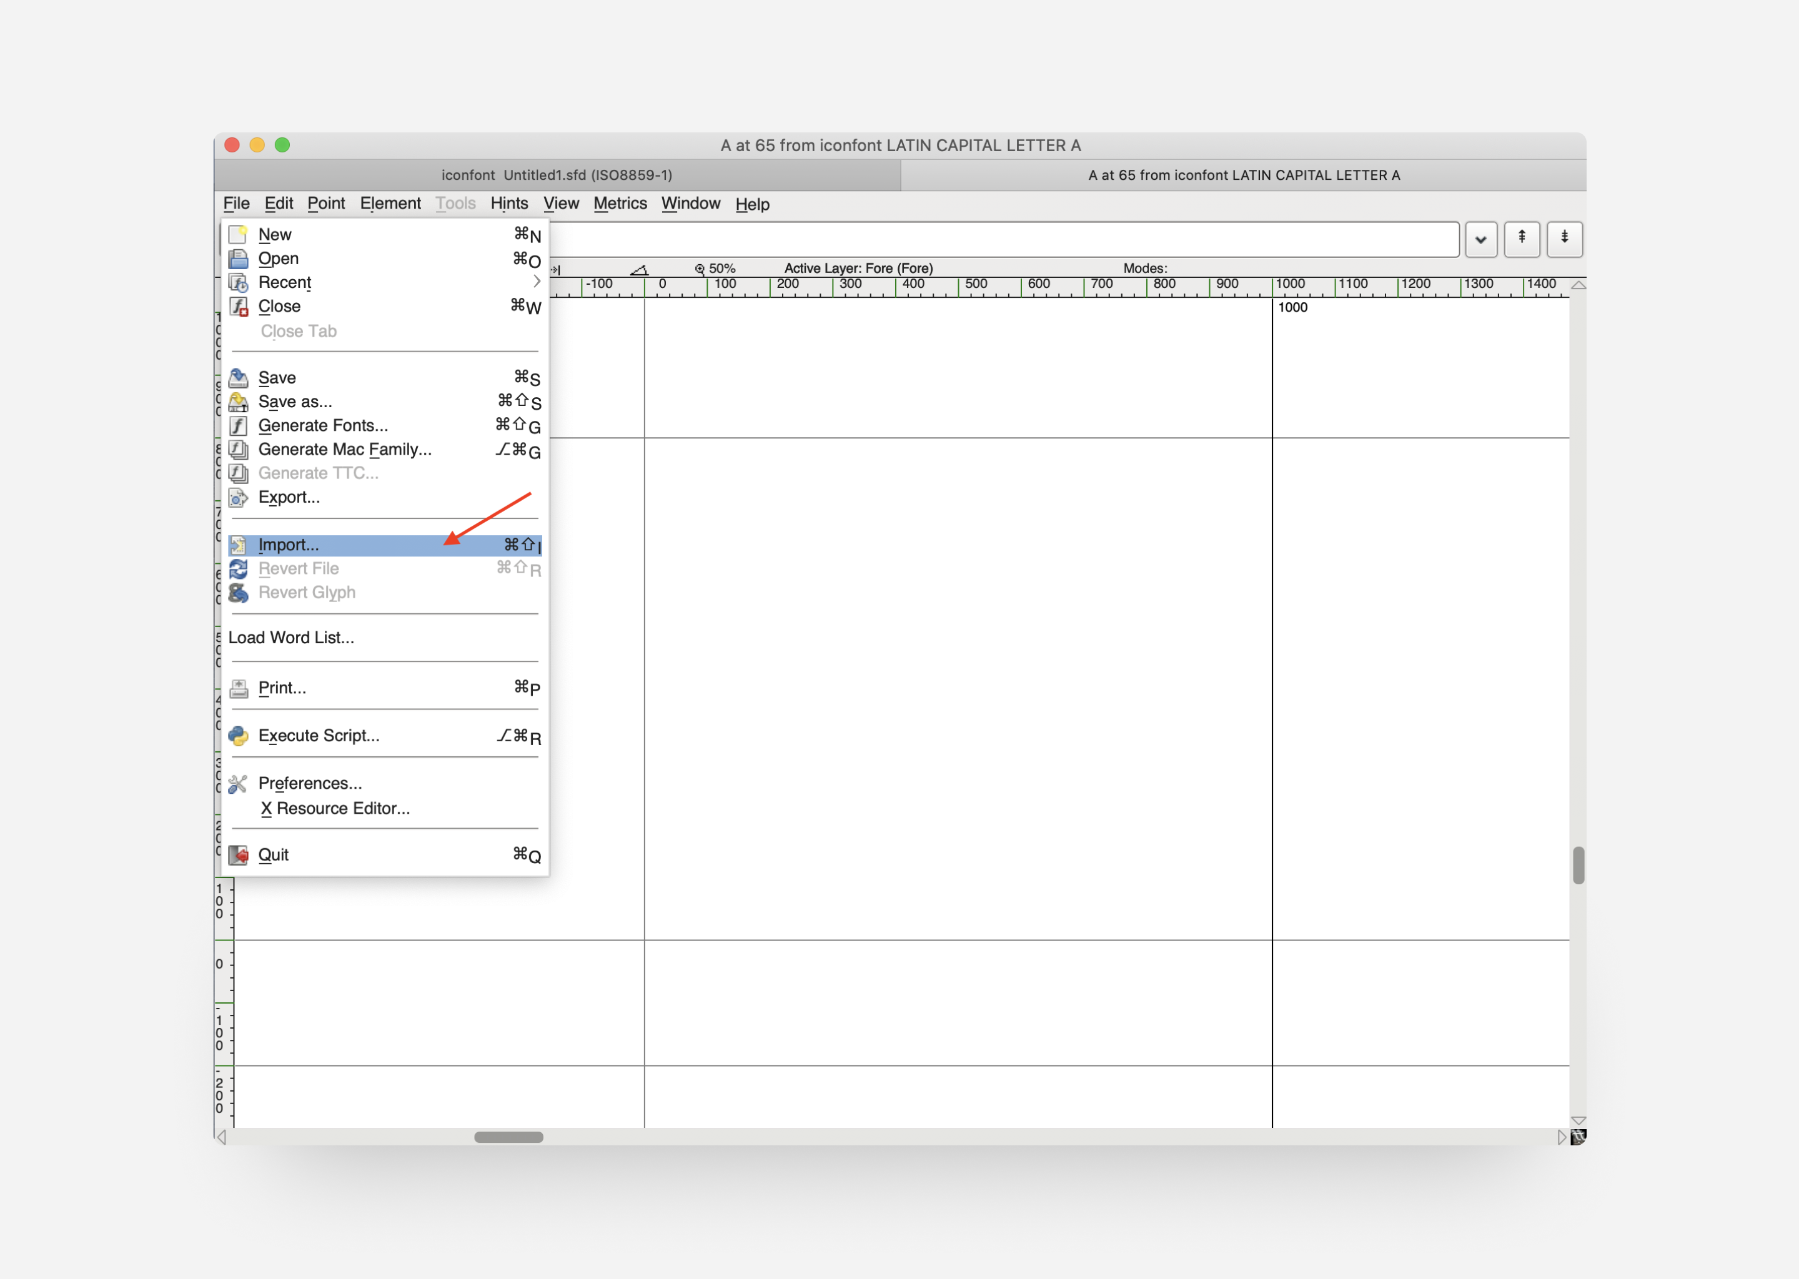Click the Print printer icon

click(x=238, y=688)
